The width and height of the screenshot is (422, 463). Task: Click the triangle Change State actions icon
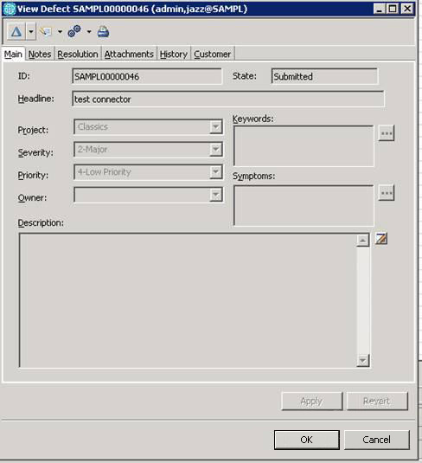tap(16, 31)
